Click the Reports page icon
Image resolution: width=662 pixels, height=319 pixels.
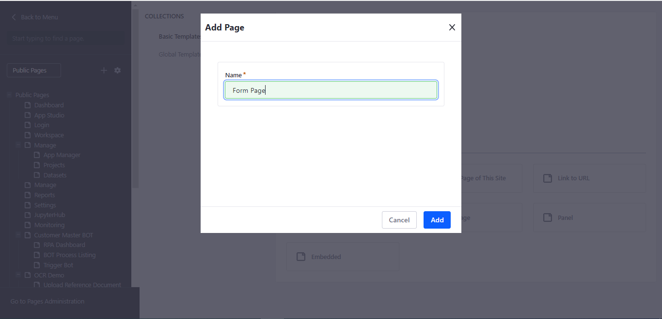point(28,195)
